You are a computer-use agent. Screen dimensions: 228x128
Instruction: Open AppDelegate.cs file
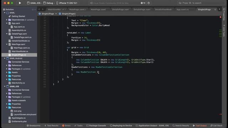19,118
